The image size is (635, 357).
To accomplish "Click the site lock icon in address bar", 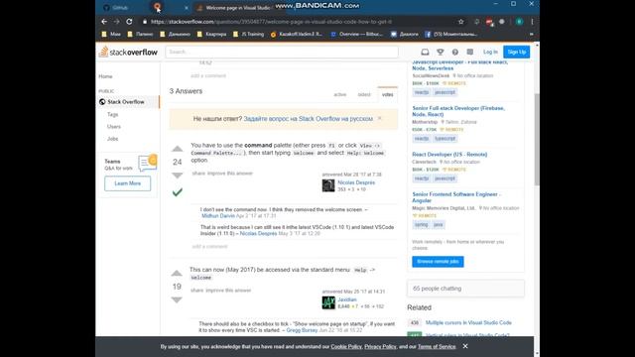I will [x=145, y=22].
